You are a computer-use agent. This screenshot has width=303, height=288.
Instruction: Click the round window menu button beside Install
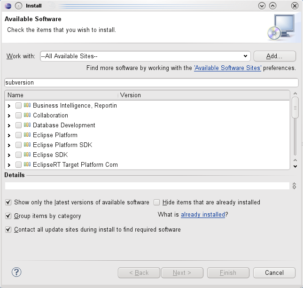pos(18,6)
